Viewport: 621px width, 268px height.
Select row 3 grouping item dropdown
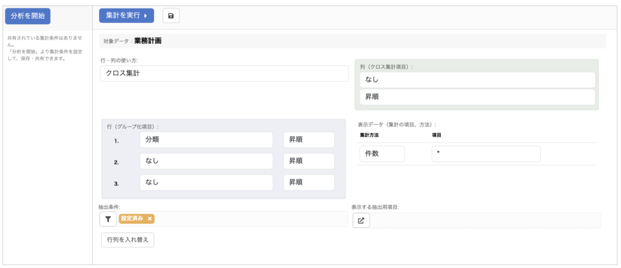point(198,183)
